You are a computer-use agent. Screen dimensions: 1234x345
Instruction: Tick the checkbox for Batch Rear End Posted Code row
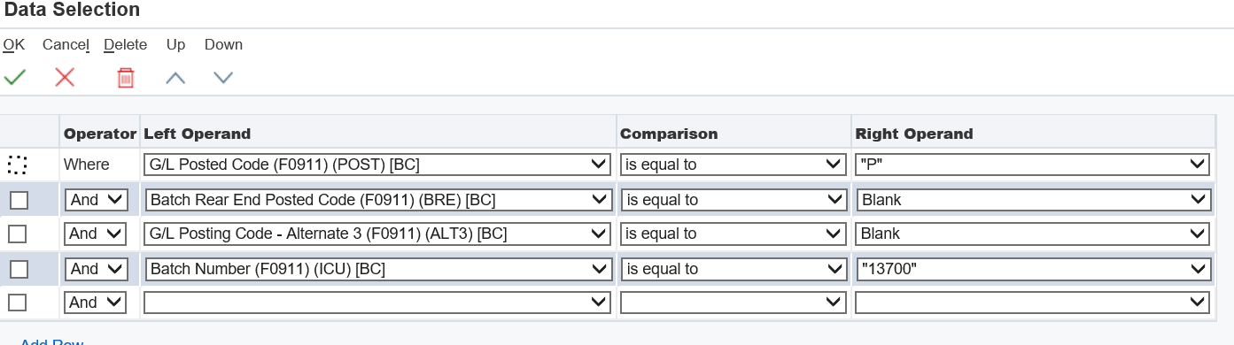(x=18, y=201)
